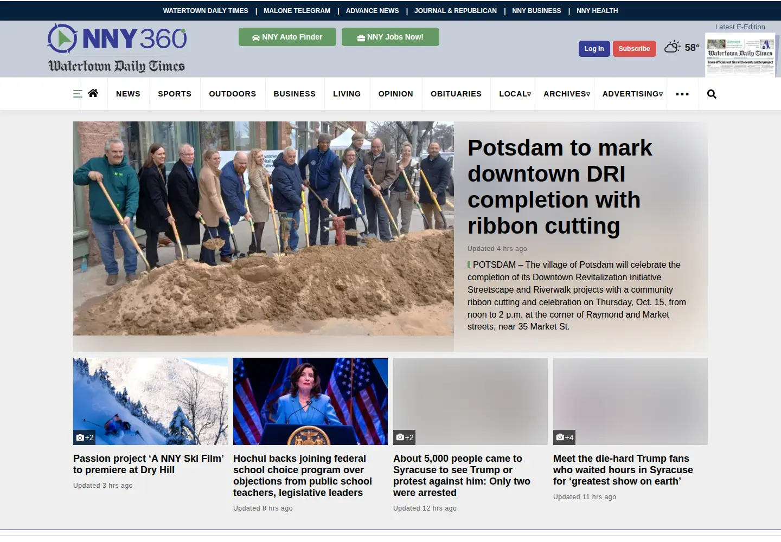Open the Opinion section
This screenshot has height=542, width=781.
(396, 94)
